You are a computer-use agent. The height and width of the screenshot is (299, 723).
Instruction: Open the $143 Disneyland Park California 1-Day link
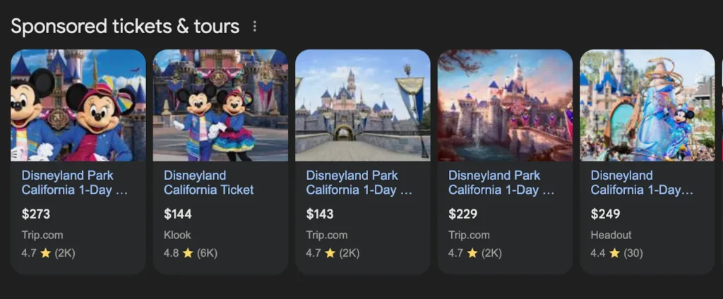359,183
